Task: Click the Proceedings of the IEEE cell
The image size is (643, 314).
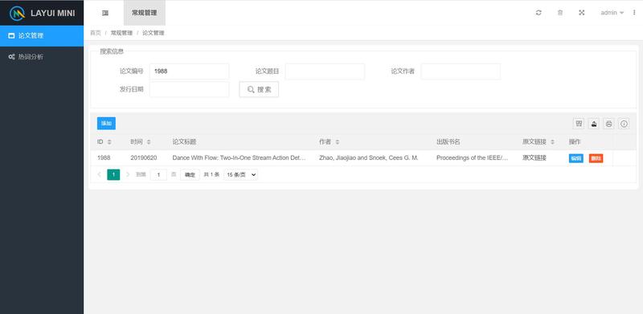Action: click(472, 158)
